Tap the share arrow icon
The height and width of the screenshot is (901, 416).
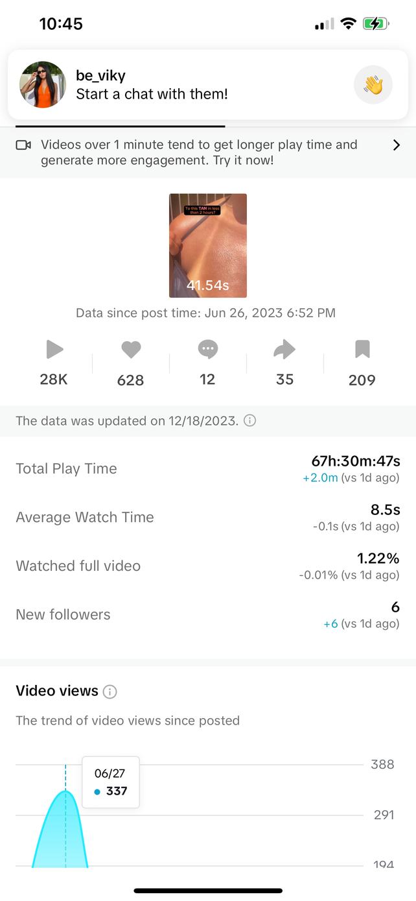point(284,350)
